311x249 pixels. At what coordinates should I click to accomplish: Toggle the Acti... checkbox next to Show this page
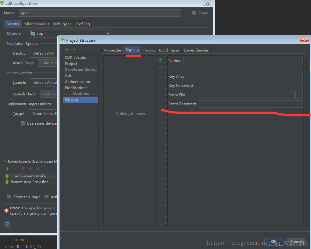click(47, 197)
